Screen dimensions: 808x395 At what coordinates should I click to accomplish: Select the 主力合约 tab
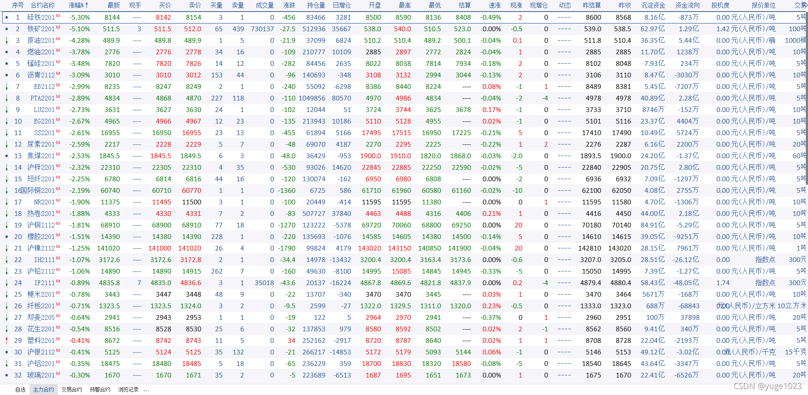pyautogui.click(x=44, y=389)
